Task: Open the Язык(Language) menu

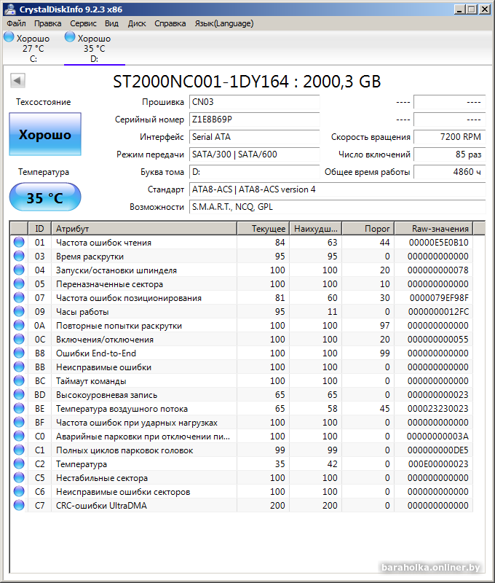Action: pos(223,23)
